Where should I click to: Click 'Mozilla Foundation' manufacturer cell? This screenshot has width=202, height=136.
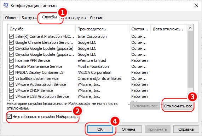(x=93, y=66)
